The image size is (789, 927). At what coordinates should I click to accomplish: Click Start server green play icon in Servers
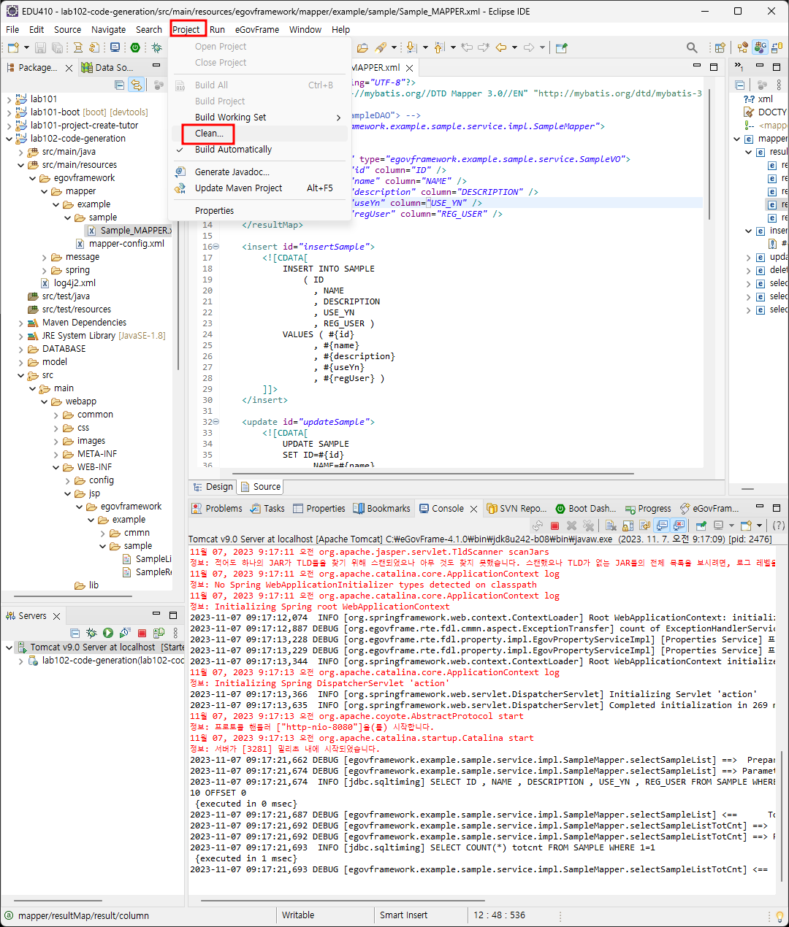(108, 633)
